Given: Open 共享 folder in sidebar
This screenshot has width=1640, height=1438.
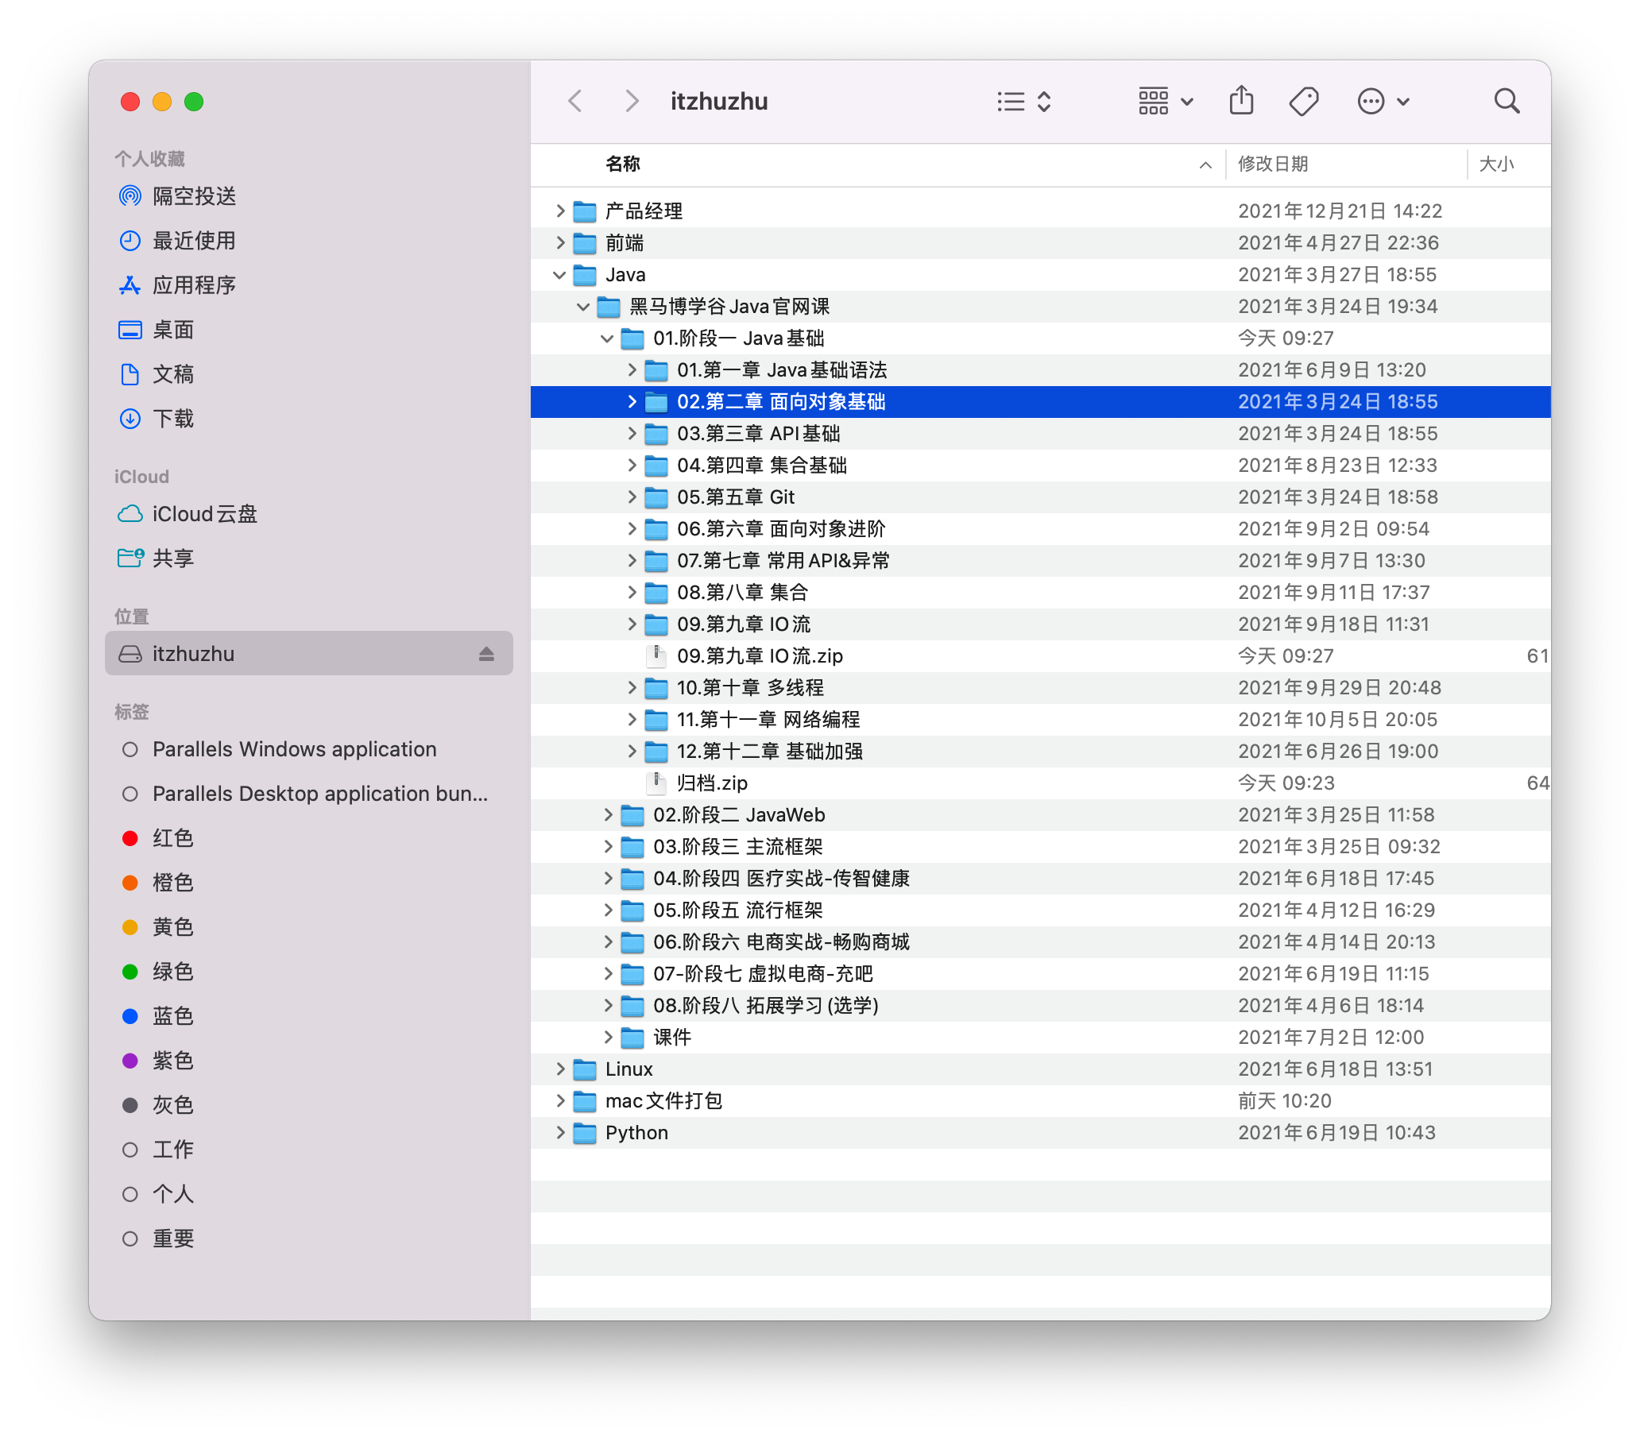Looking at the screenshot, I should coord(309,558).
